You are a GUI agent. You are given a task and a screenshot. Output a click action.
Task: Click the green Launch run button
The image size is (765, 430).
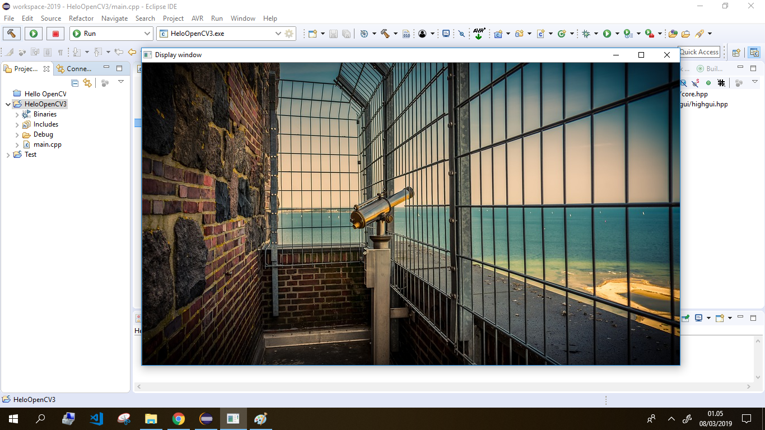[x=34, y=34]
